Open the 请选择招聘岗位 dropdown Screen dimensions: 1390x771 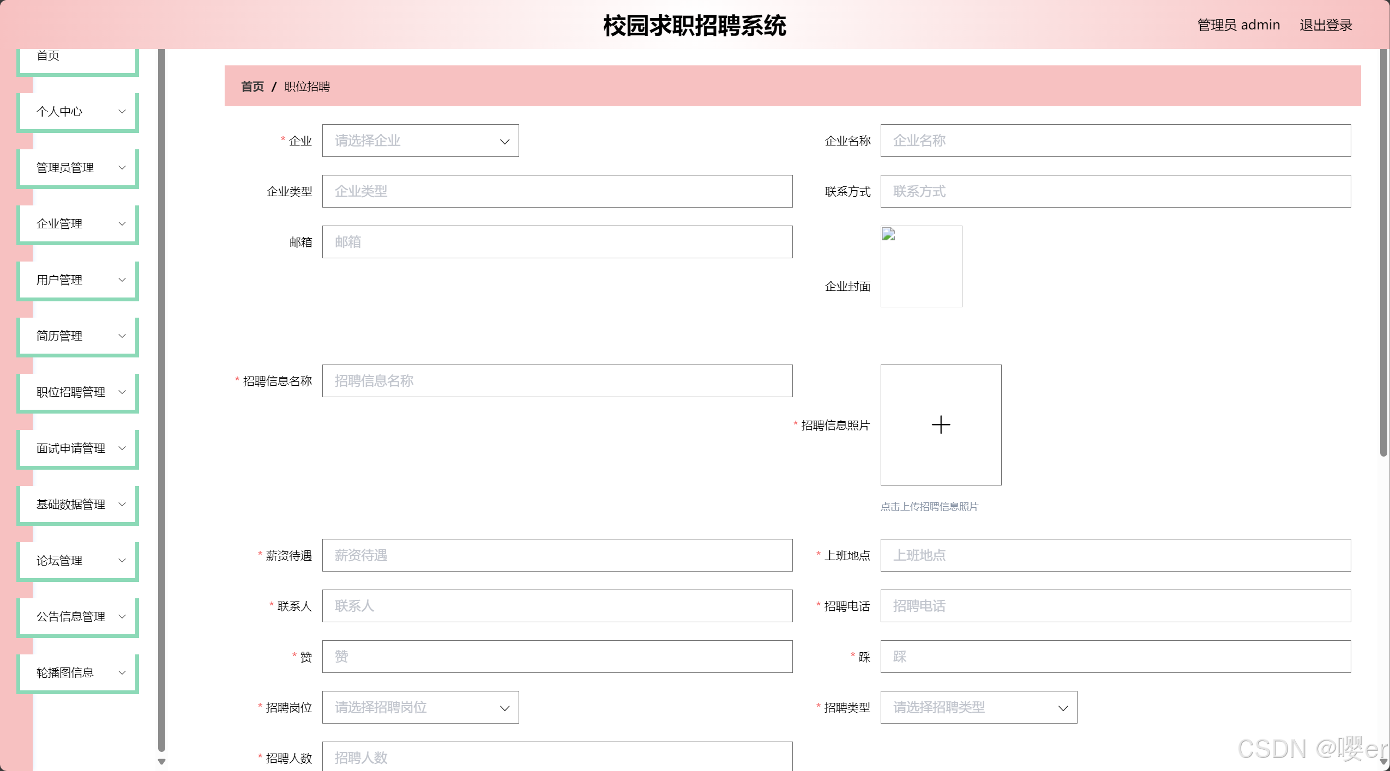(x=420, y=708)
